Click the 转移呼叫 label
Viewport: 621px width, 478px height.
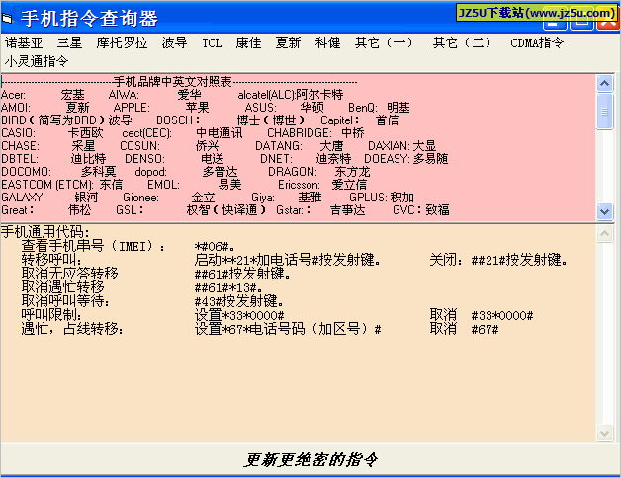51,260
